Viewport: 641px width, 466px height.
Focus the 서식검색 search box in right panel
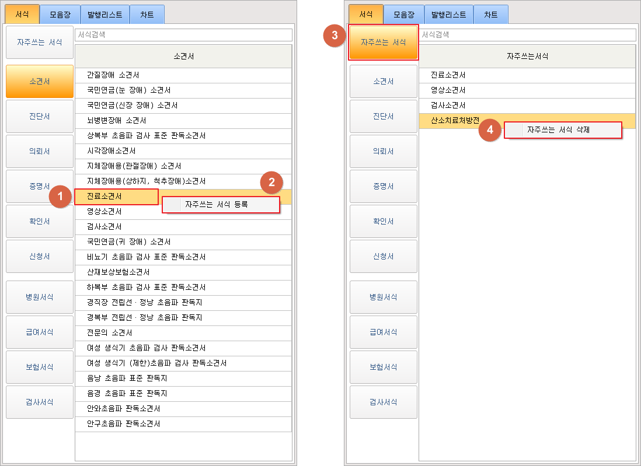527,35
